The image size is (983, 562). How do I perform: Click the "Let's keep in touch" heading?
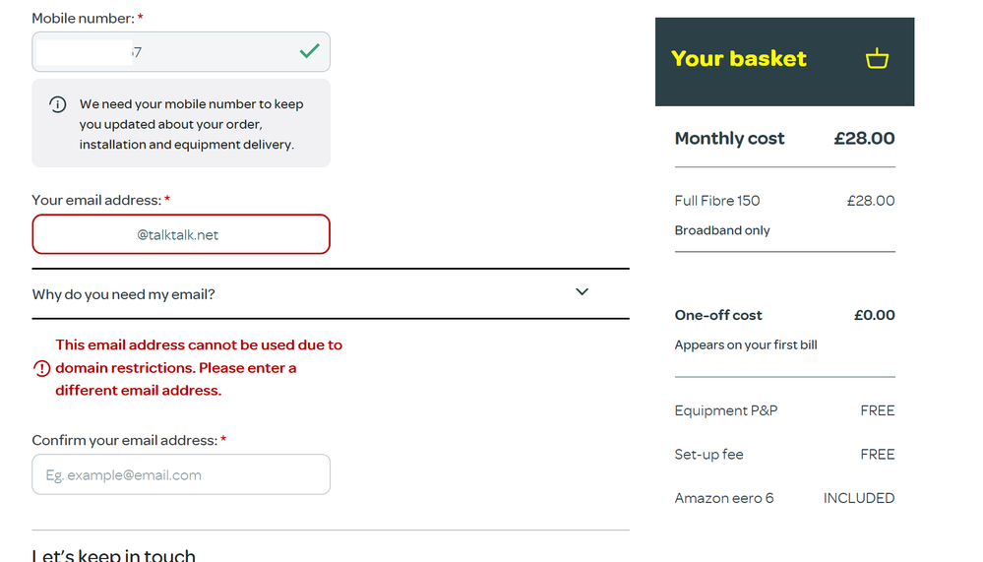click(x=113, y=555)
